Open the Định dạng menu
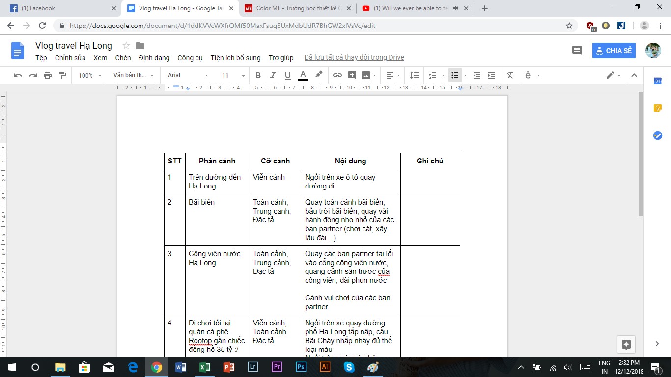 (154, 58)
